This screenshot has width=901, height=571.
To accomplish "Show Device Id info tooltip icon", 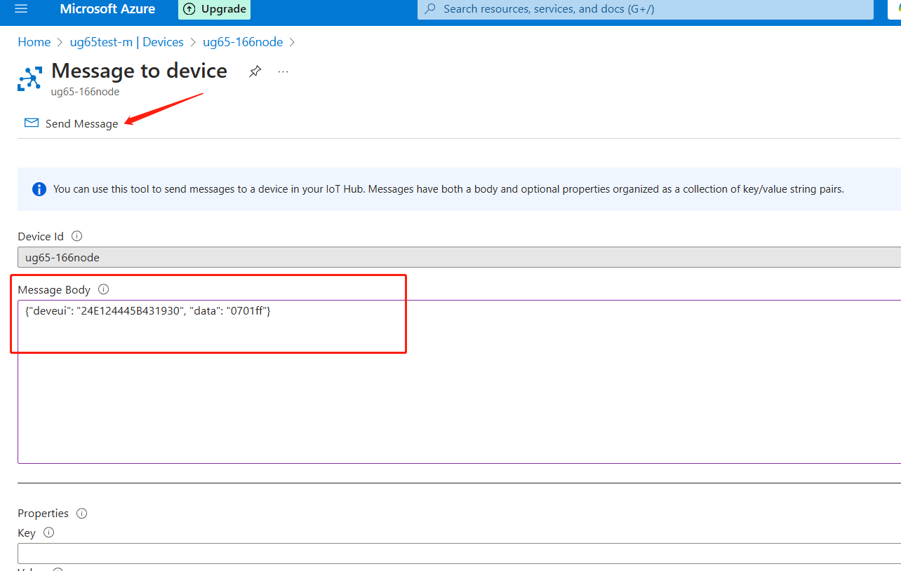I will click(x=77, y=236).
